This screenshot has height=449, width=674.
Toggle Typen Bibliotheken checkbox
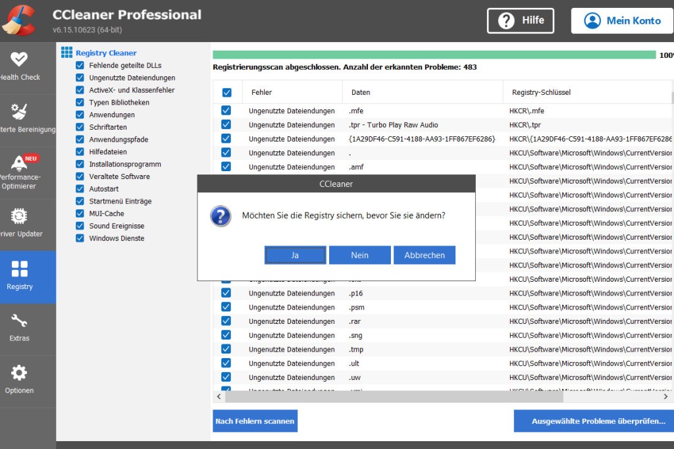(x=80, y=102)
